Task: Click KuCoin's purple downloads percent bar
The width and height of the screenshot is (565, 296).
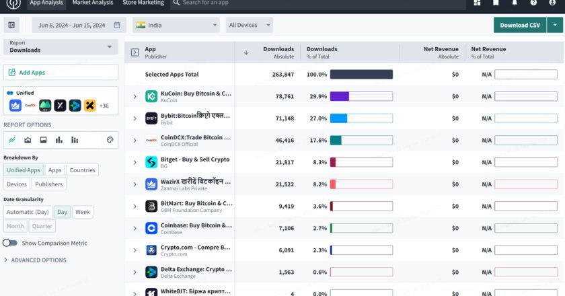Action: click(x=340, y=96)
